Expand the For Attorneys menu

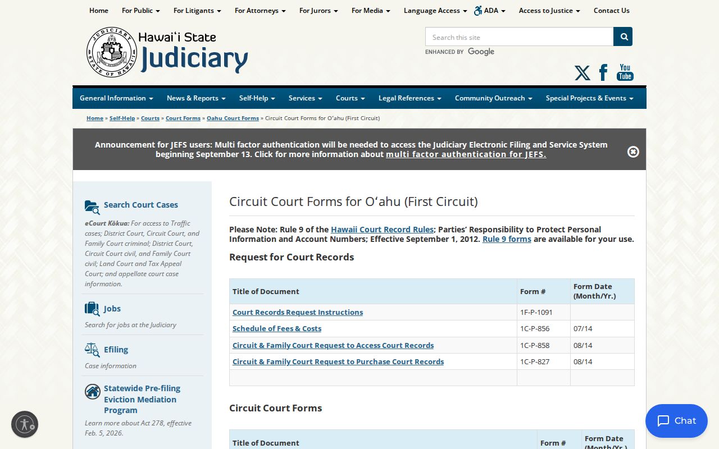(x=260, y=11)
